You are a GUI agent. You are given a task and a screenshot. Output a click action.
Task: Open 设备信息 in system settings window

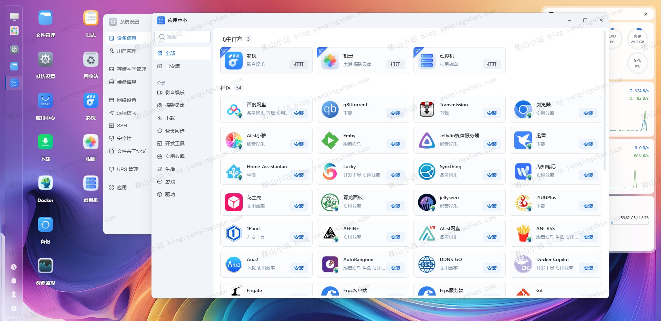pyautogui.click(x=129, y=38)
